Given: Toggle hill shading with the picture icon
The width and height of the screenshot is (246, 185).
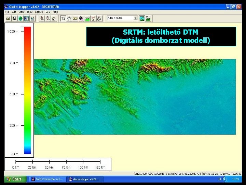Looking at the screenshot, I should (x=142, y=18).
